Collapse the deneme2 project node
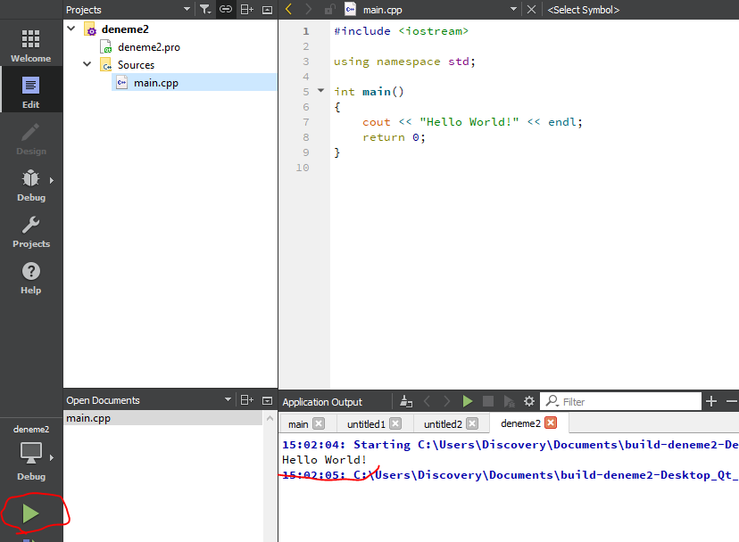This screenshot has height=542, width=739. [71, 29]
